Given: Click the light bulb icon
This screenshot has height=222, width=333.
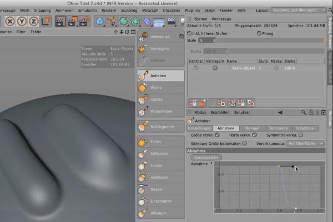Looking at the screenshot, I should pos(183,21).
